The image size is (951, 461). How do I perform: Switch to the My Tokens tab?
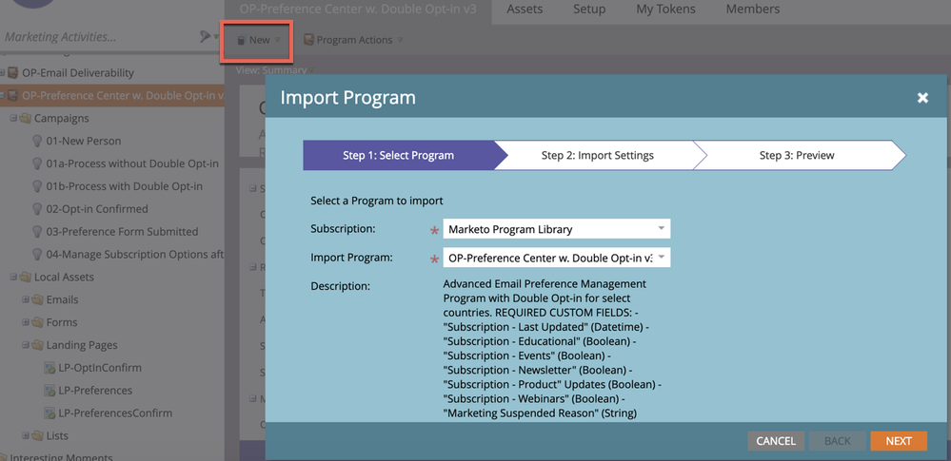pos(665,10)
